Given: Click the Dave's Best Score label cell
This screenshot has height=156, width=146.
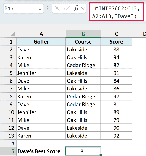Looking at the screenshot, I should [41, 151].
